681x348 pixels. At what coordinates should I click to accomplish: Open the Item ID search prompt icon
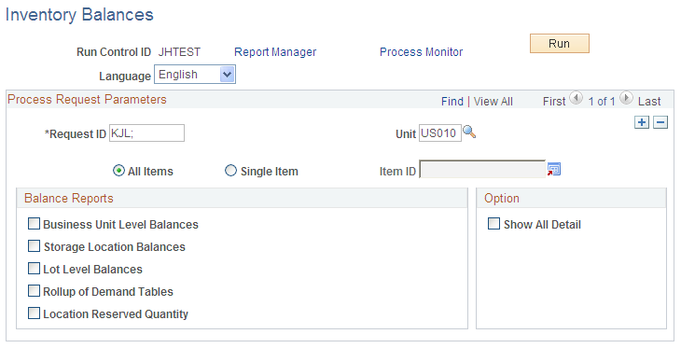click(x=554, y=169)
